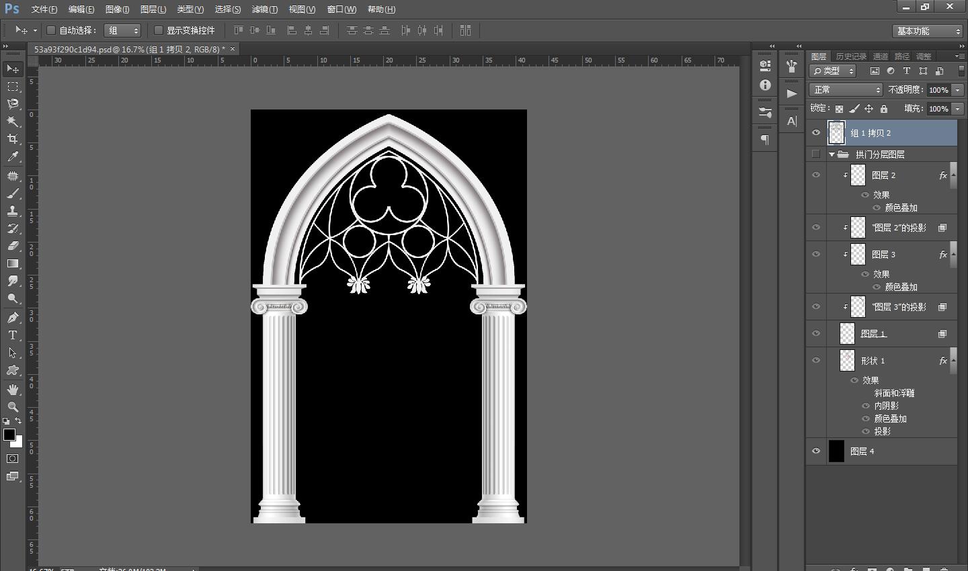968x571 pixels.
Task: Toggle Quick Mask mode
Action: point(13,459)
